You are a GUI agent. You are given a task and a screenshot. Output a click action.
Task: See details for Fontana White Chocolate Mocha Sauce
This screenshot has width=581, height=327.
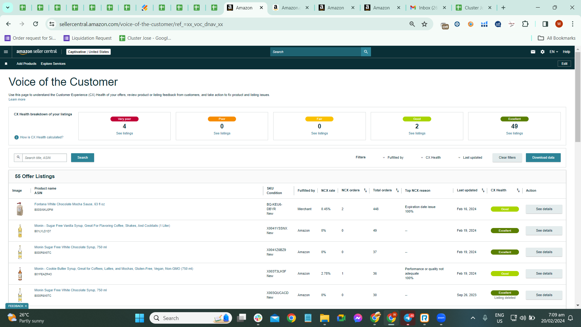544,209
